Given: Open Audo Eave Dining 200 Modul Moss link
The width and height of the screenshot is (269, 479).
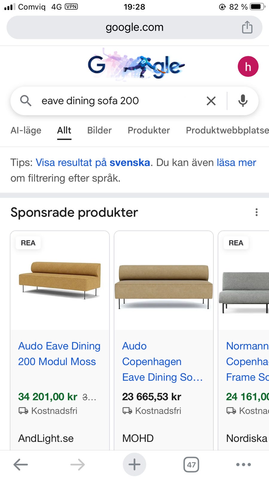Looking at the screenshot, I should coord(59,354).
